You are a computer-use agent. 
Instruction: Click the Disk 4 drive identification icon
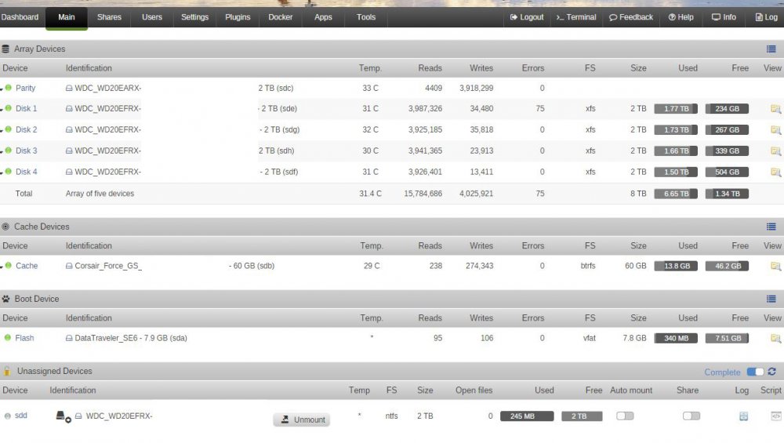click(69, 172)
